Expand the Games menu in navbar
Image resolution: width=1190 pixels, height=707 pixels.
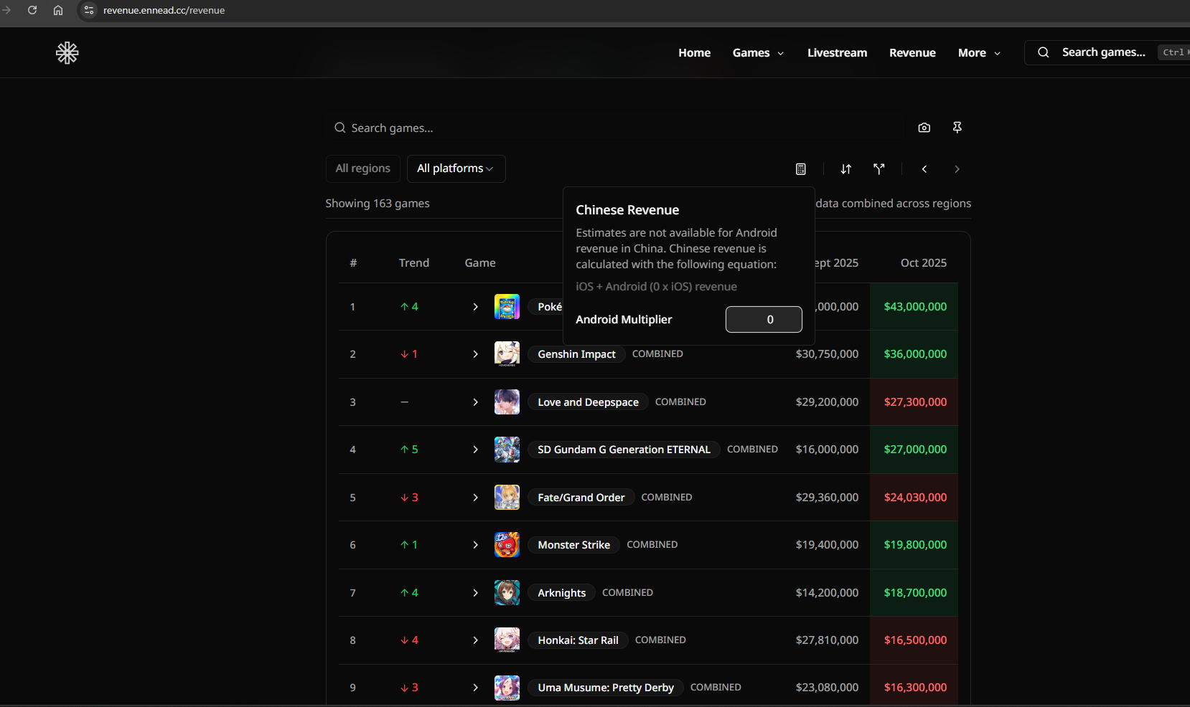758,53
